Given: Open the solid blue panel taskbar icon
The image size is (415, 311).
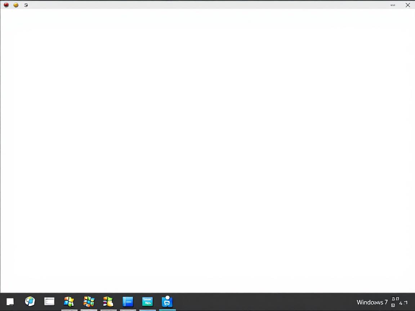Looking at the screenshot, I should tap(128, 302).
